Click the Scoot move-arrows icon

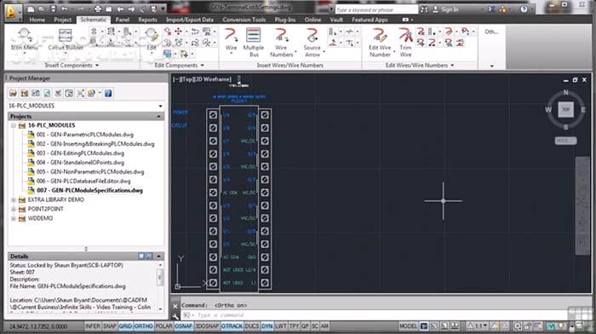point(178,32)
